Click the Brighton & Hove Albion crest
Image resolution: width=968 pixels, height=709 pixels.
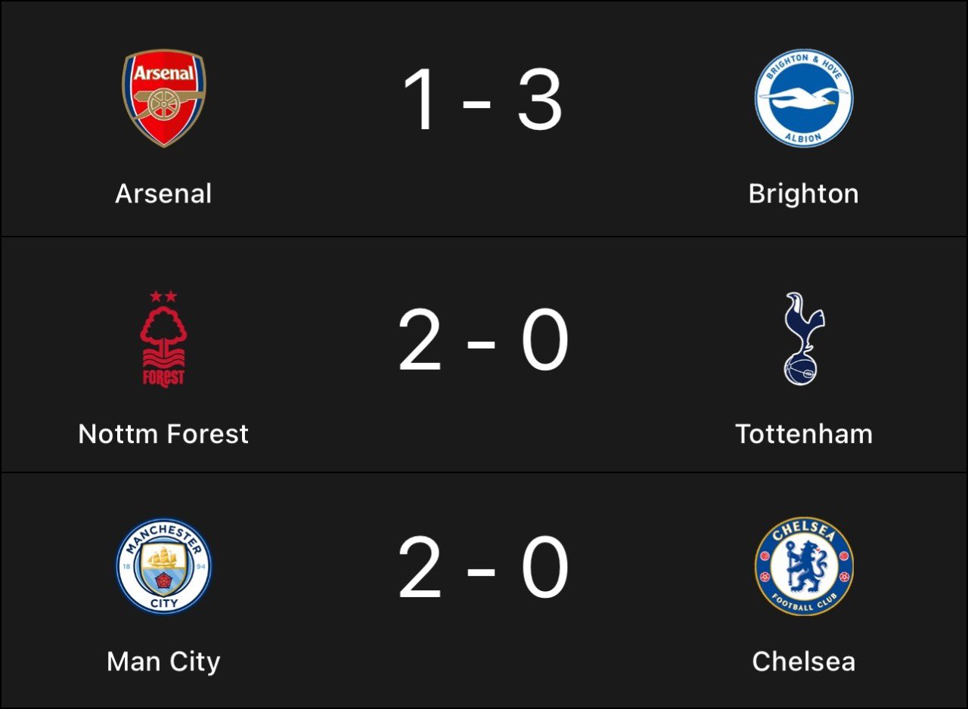point(804,98)
